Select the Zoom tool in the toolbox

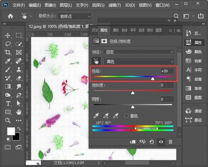pos(8,120)
